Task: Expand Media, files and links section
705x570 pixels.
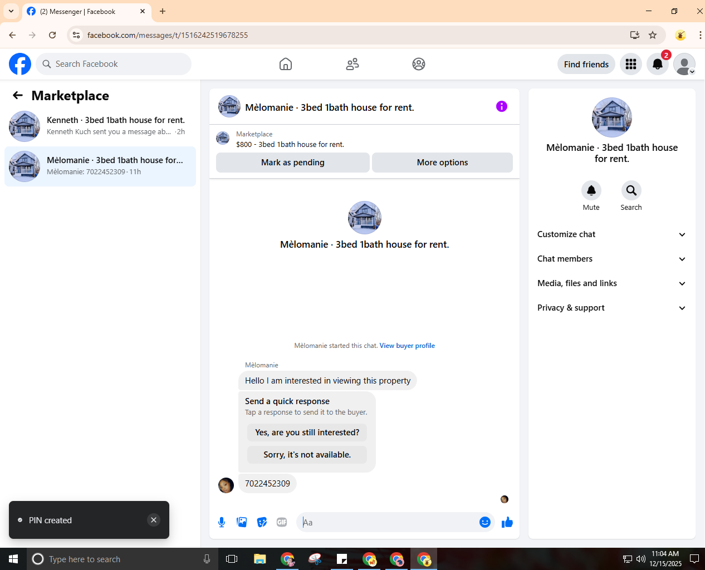Action: [x=611, y=283]
